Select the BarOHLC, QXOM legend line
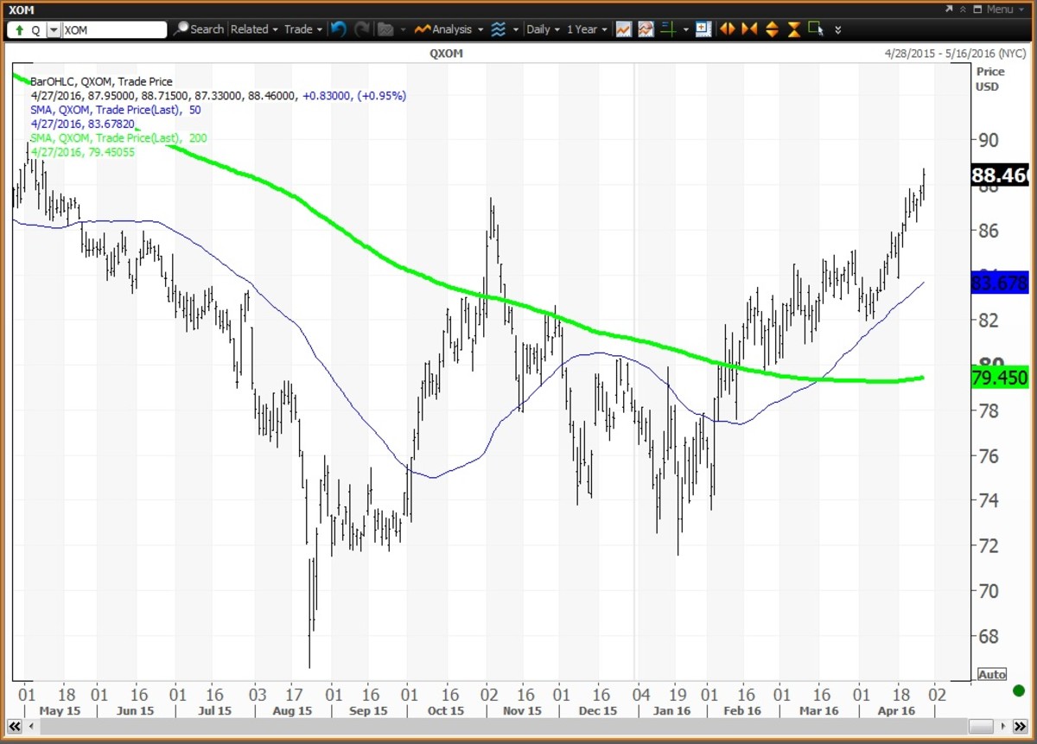1037x744 pixels. pyautogui.click(x=101, y=82)
